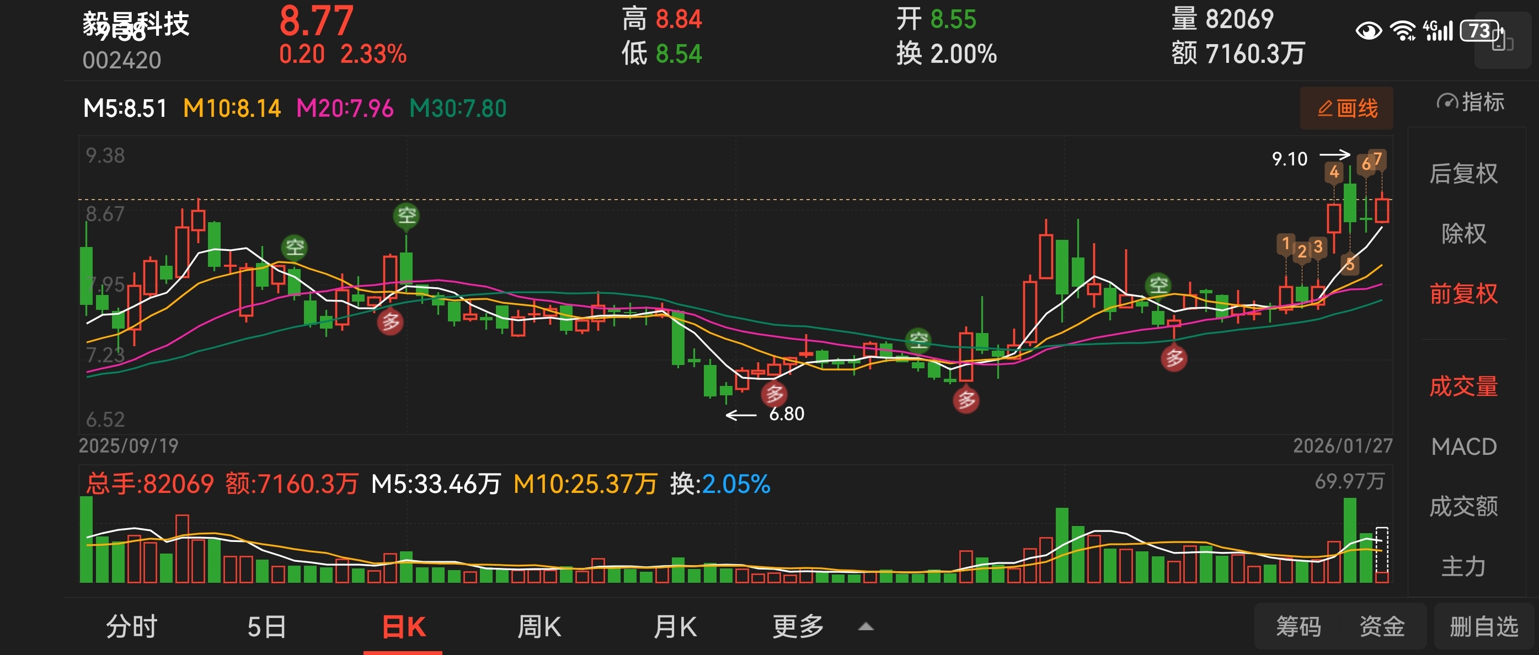Image resolution: width=1539 pixels, height=655 pixels.
Task: Tap the rotate-screen icon at top right
Action: tap(1502, 41)
